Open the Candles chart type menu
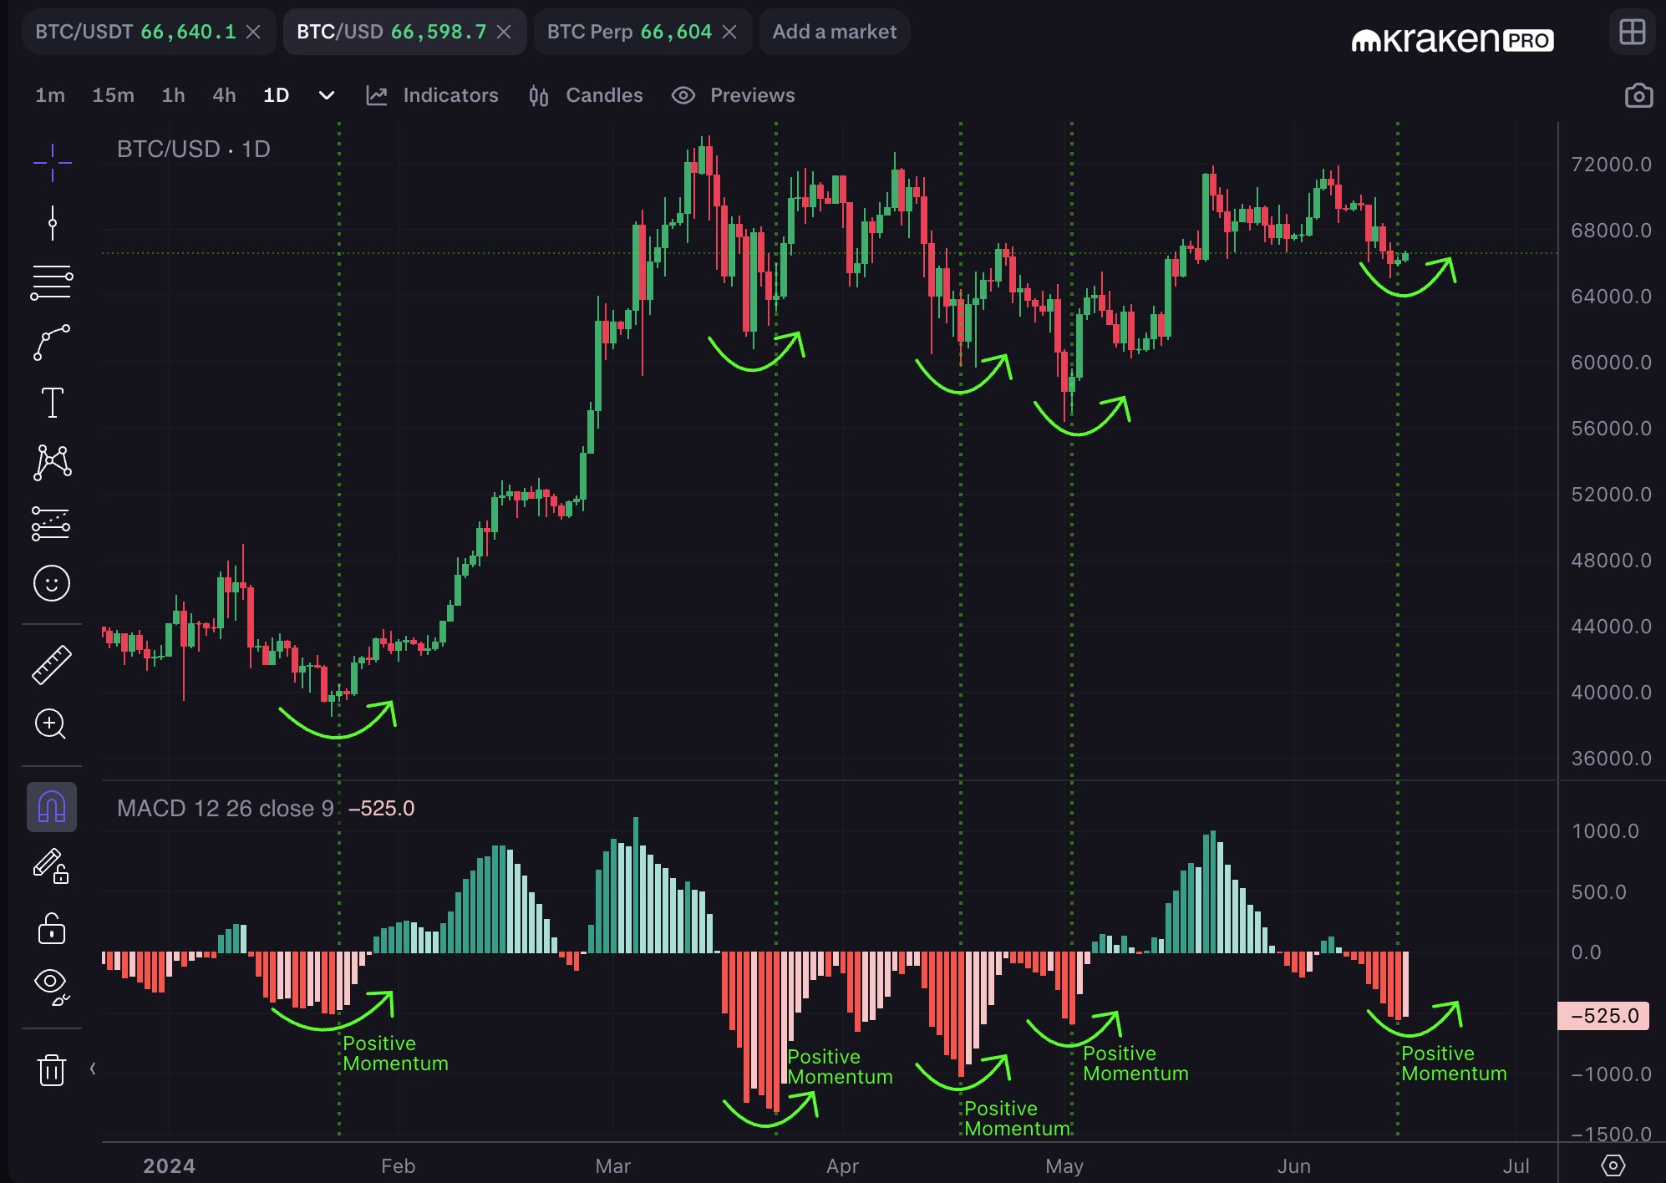The image size is (1666, 1183). click(x=587, y=95)
